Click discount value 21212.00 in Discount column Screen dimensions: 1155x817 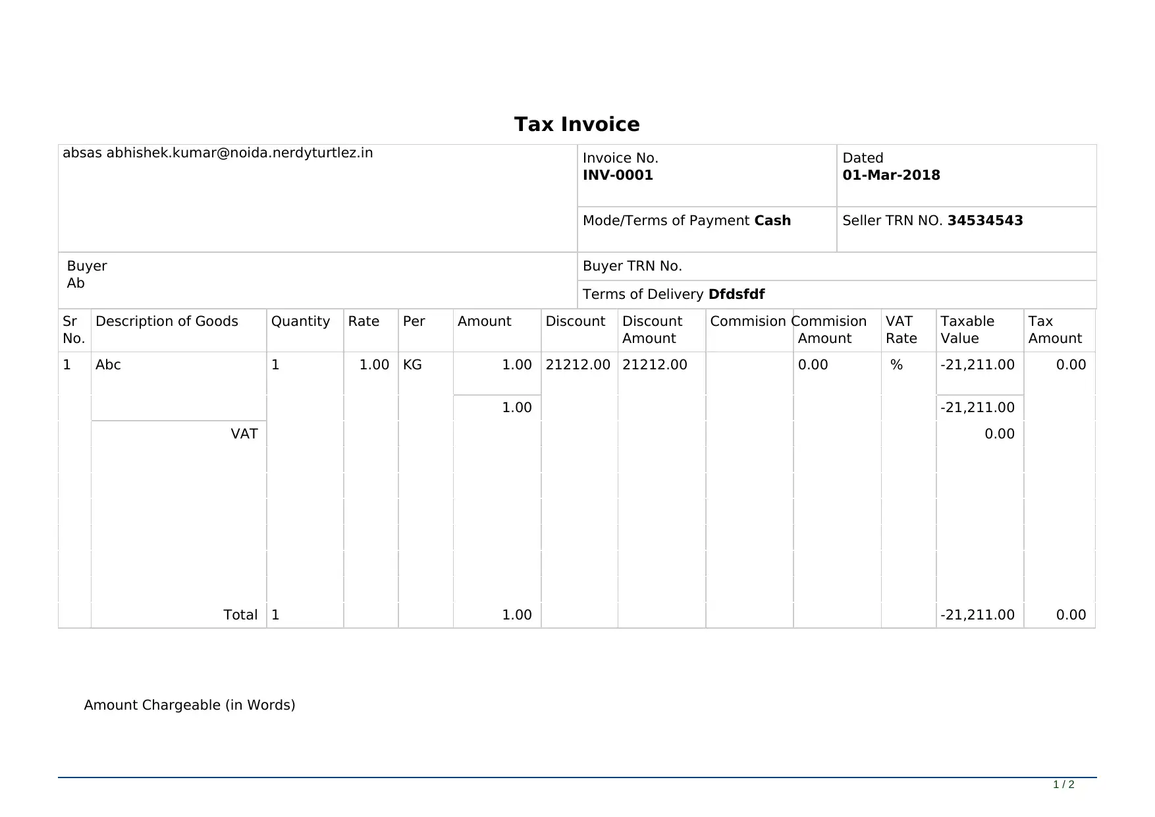(x=578, y=365)
